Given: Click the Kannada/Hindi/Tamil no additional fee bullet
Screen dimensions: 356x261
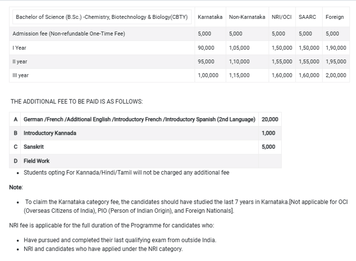Looking at the screenshot, I should click(x=126, y=172).
